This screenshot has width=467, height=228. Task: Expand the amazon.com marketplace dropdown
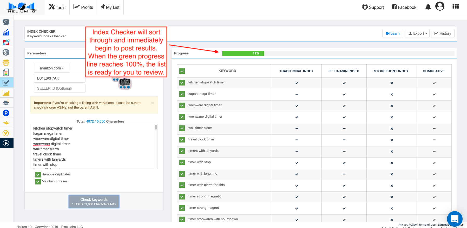pos(52,68)
